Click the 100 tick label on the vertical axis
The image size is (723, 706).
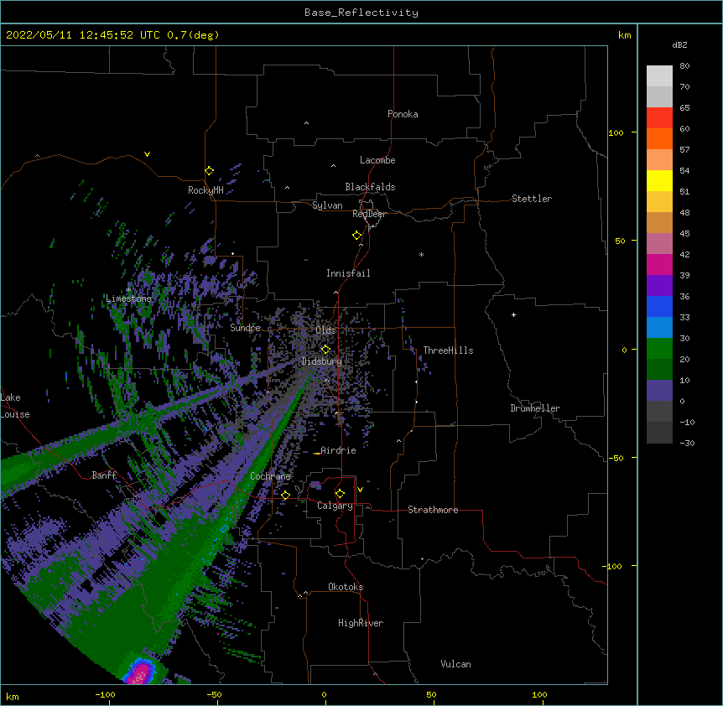click(x=616, y=132)
